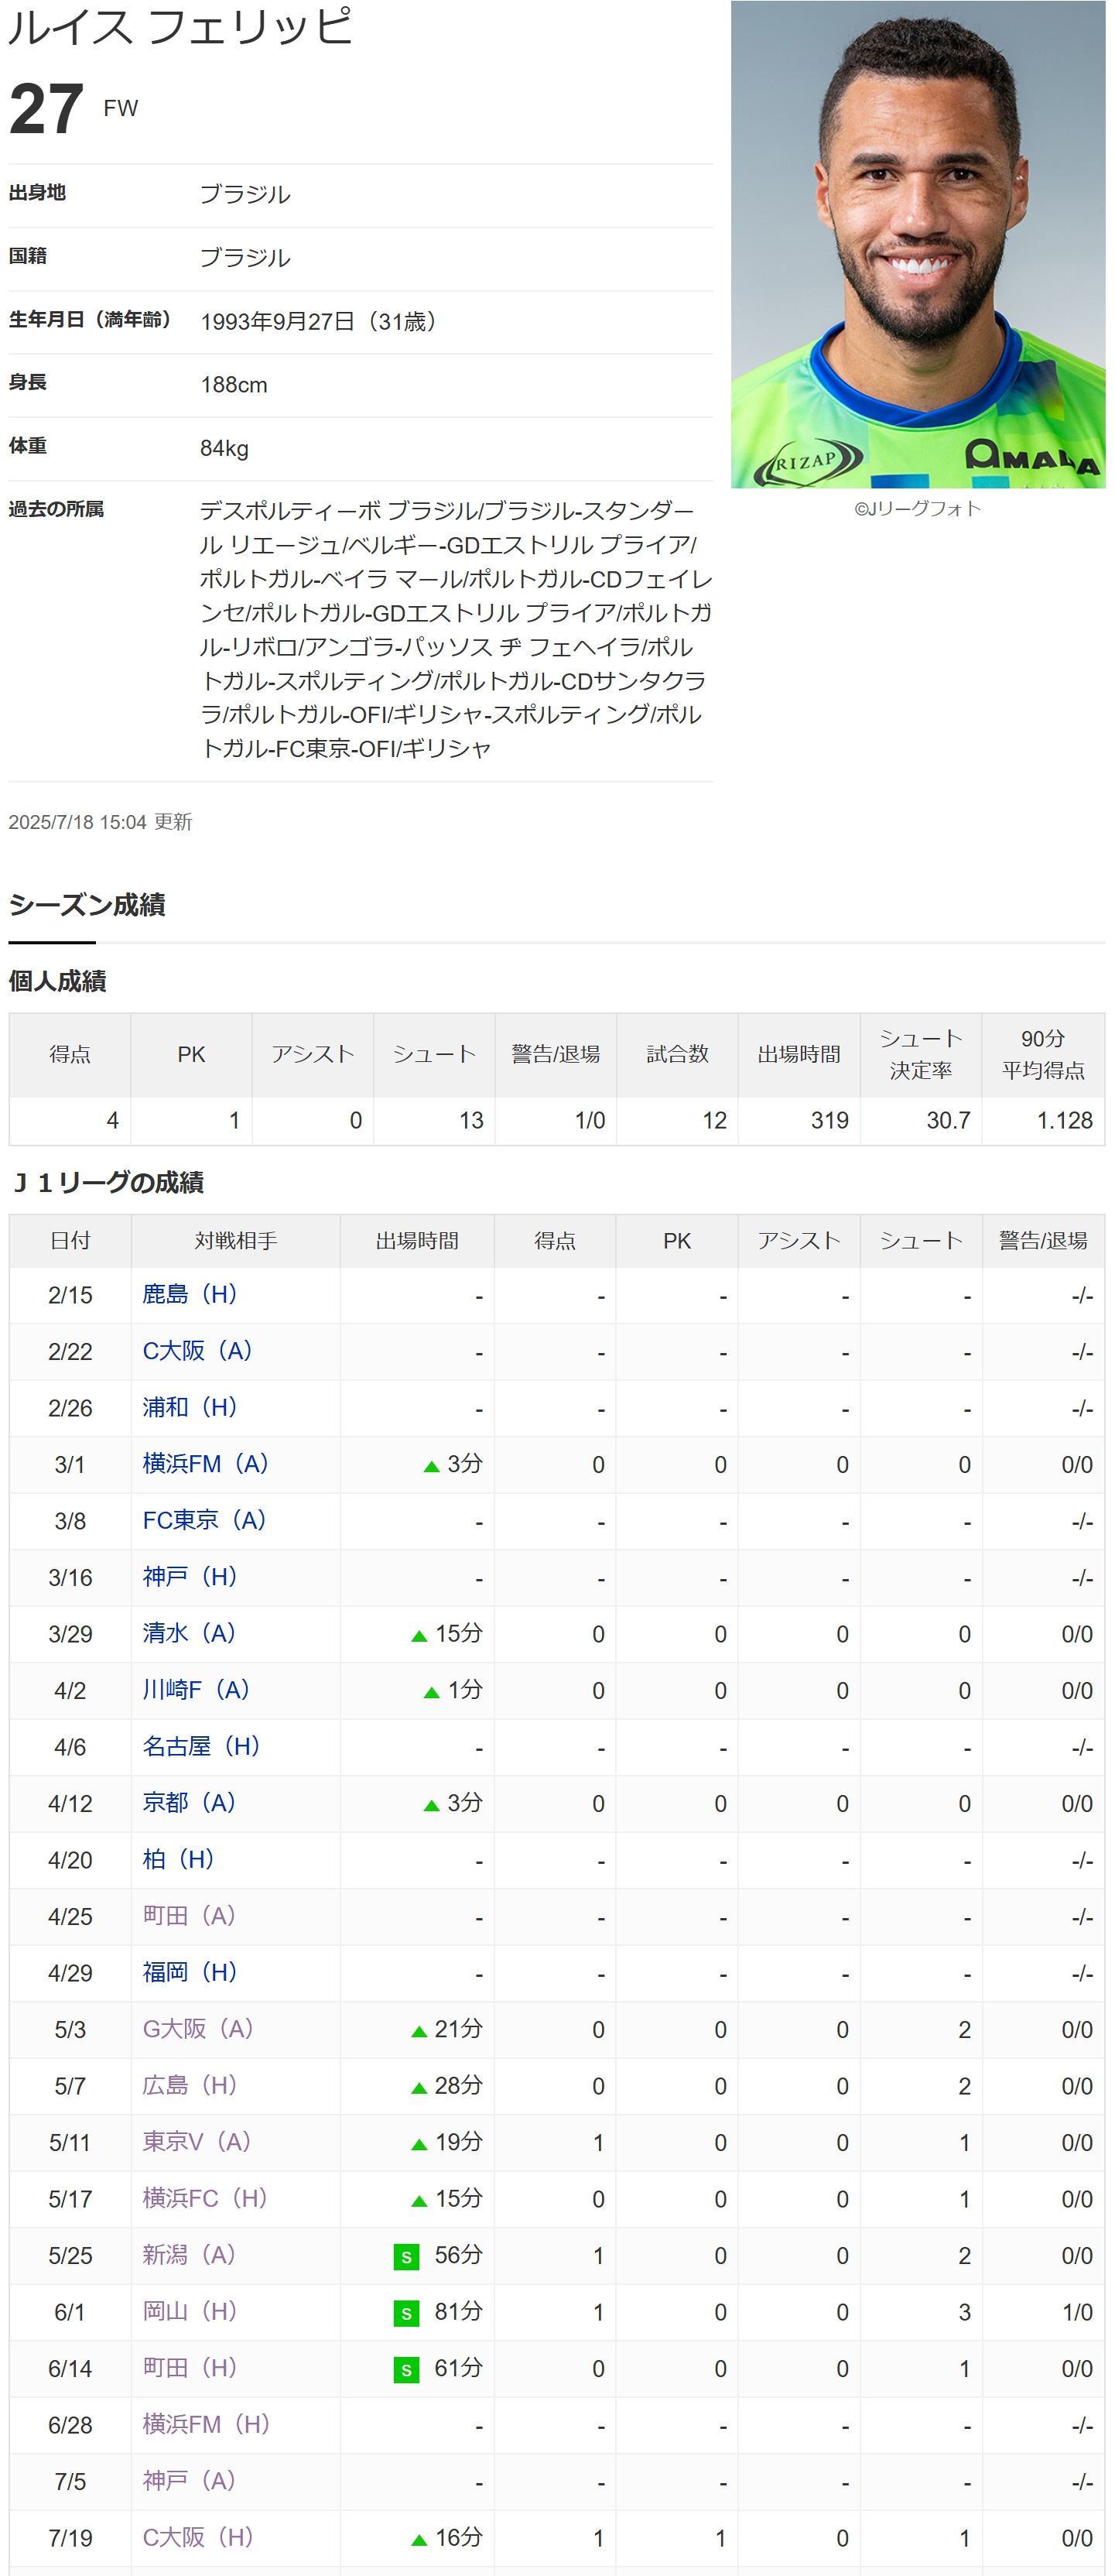This screenshot has width=1115, height=2576.
Task: Click green S icon in 6/14 町田 row
Action: pyautogui.click(x=406, y=2370)
